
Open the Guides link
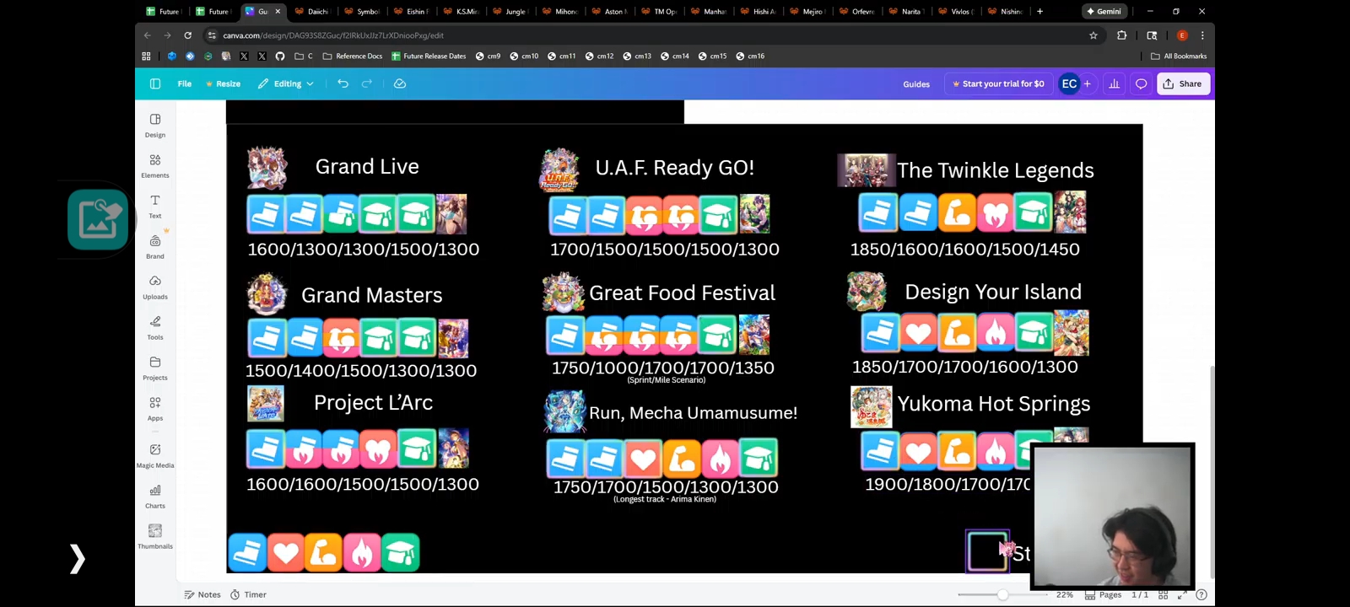(916, 84)
